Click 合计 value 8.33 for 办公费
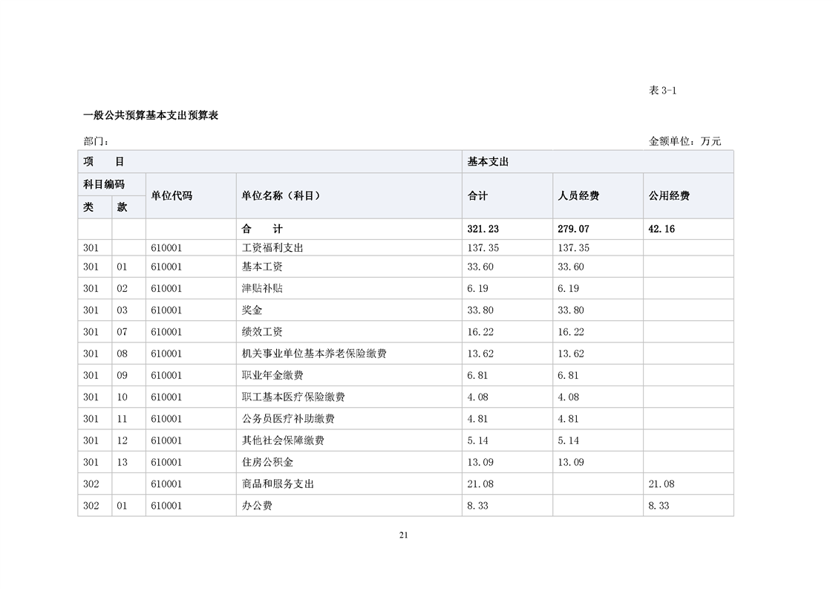Screen dimensions: 833x589 477,506
